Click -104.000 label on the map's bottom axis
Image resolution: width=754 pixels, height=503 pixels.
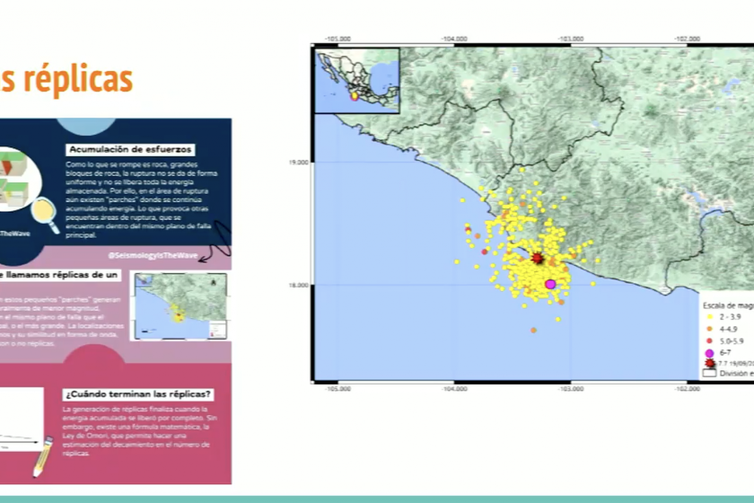coord(454,388)
